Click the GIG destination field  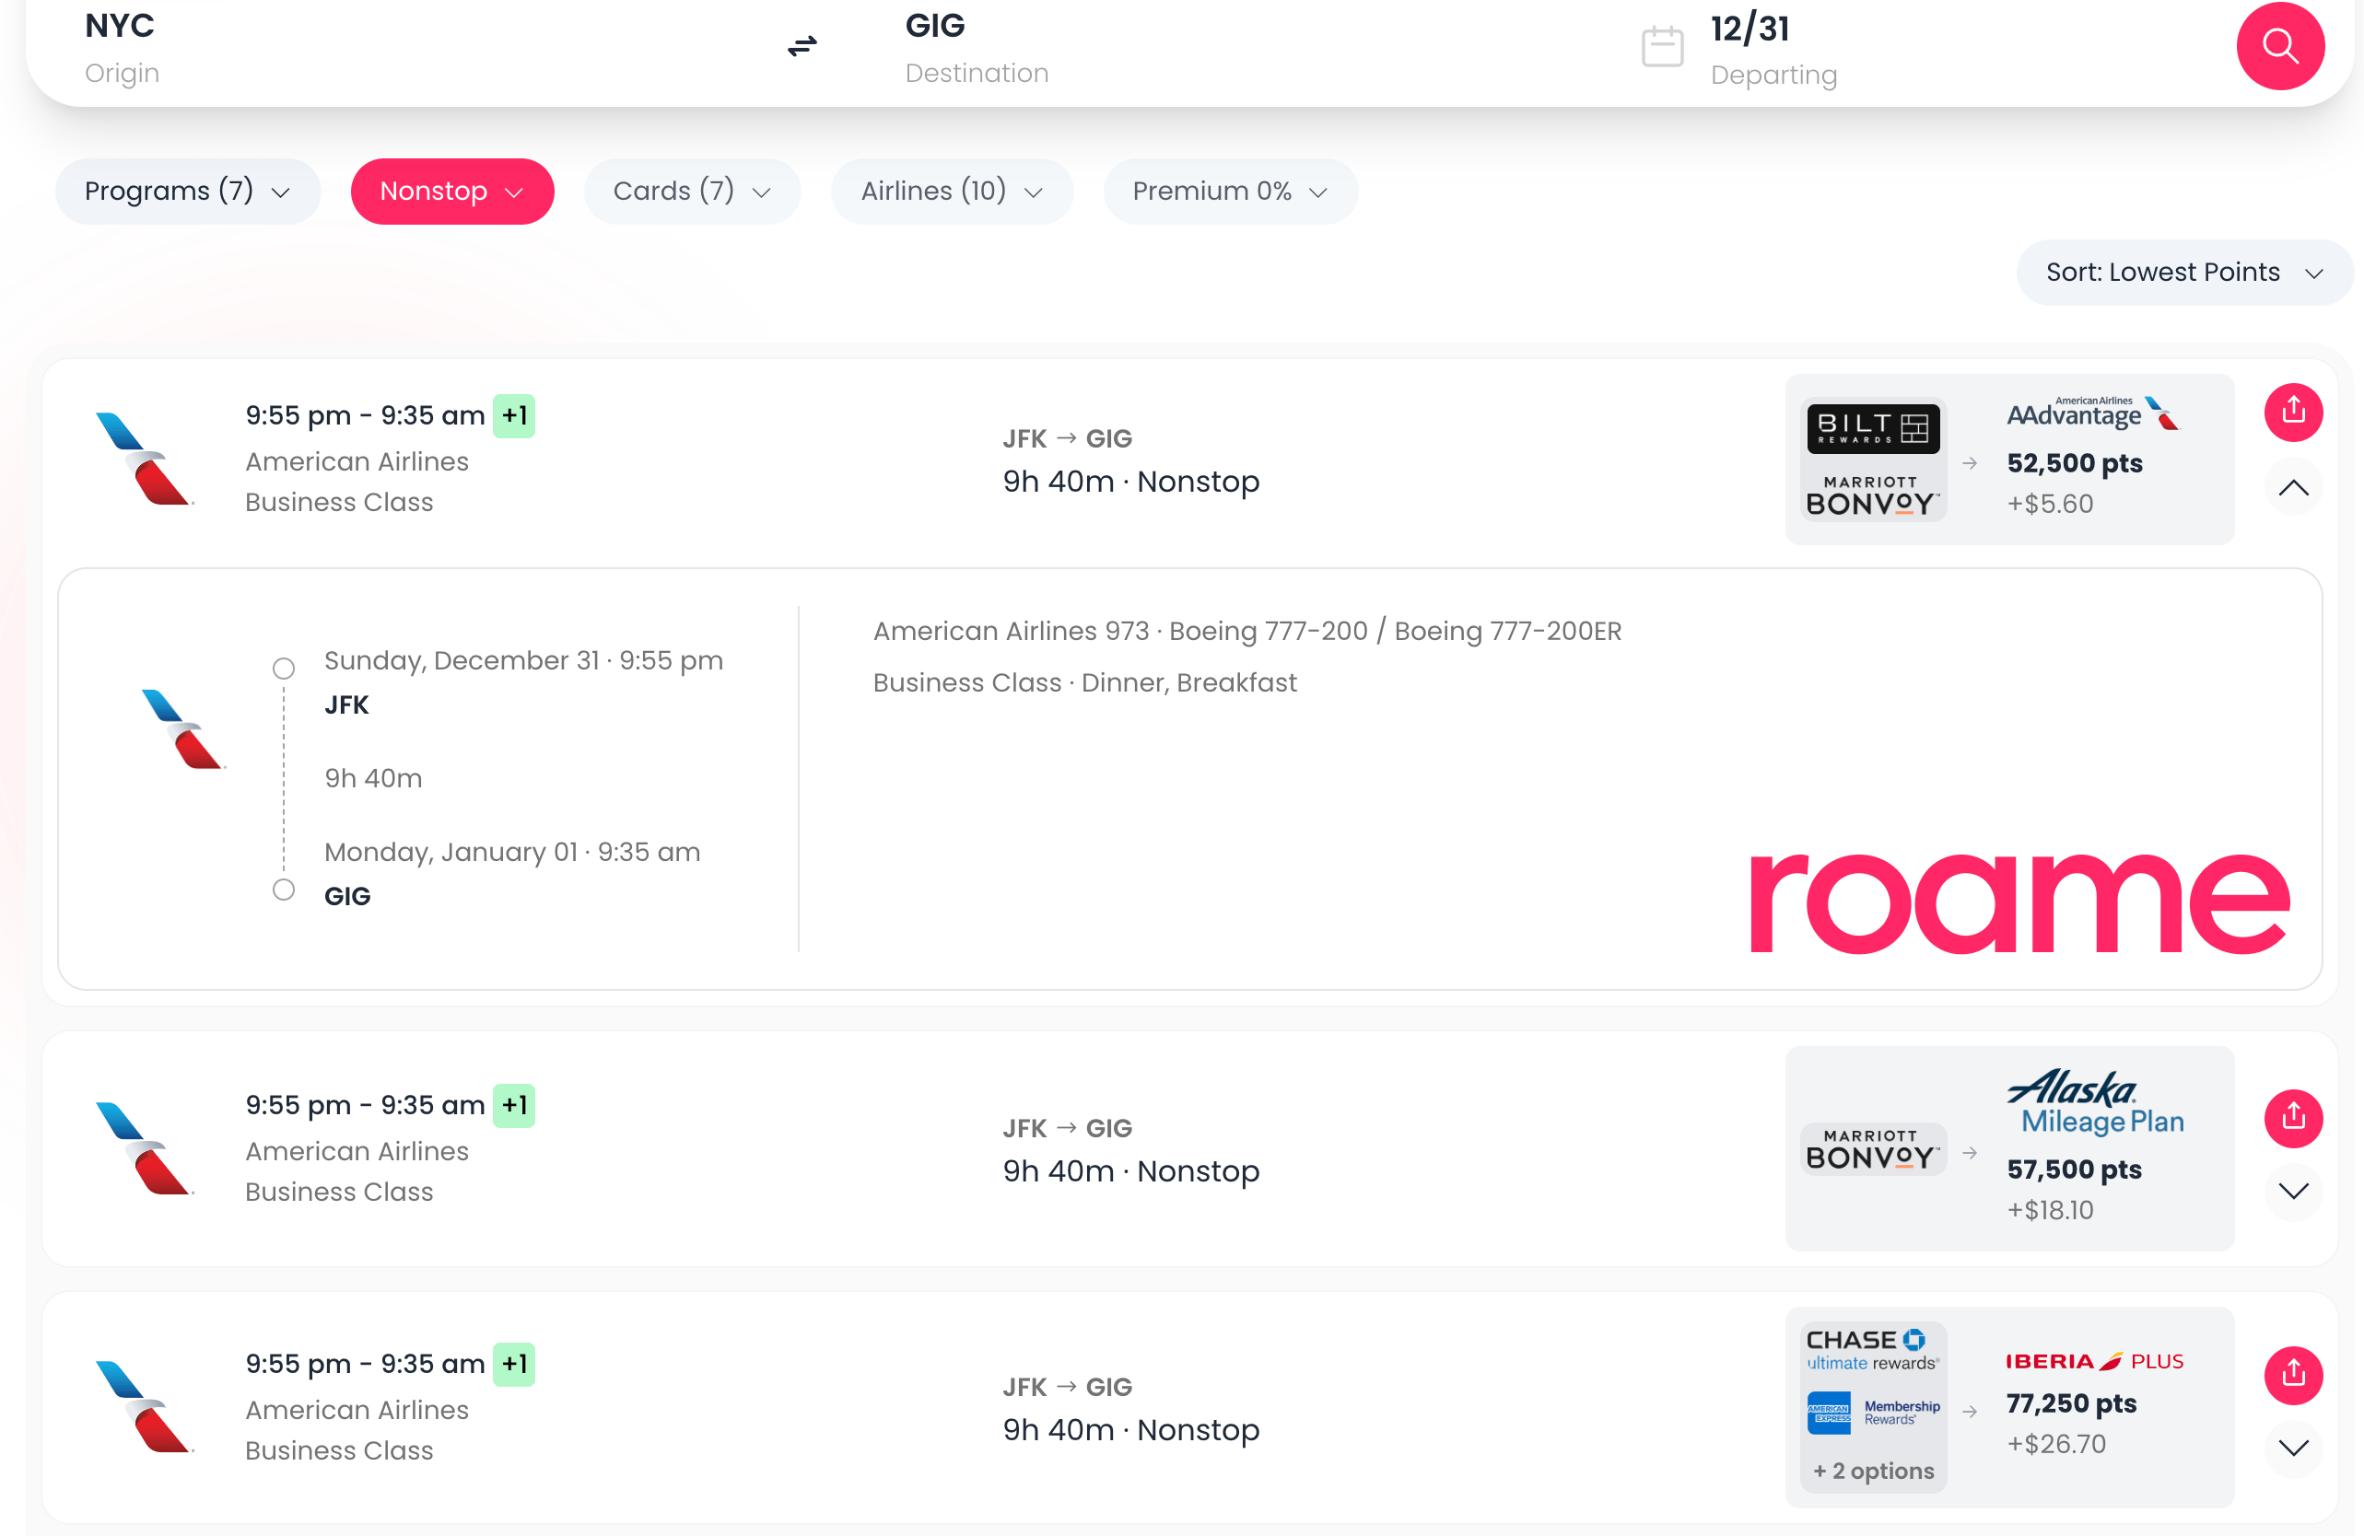[x=976, y=46]
